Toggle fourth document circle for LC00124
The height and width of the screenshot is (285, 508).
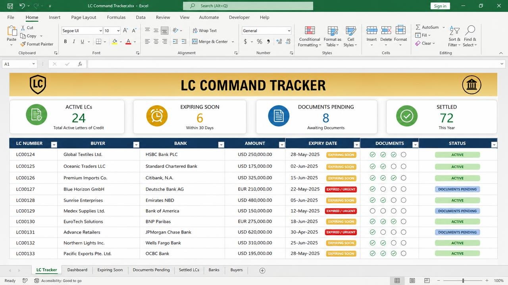point(404,155)
